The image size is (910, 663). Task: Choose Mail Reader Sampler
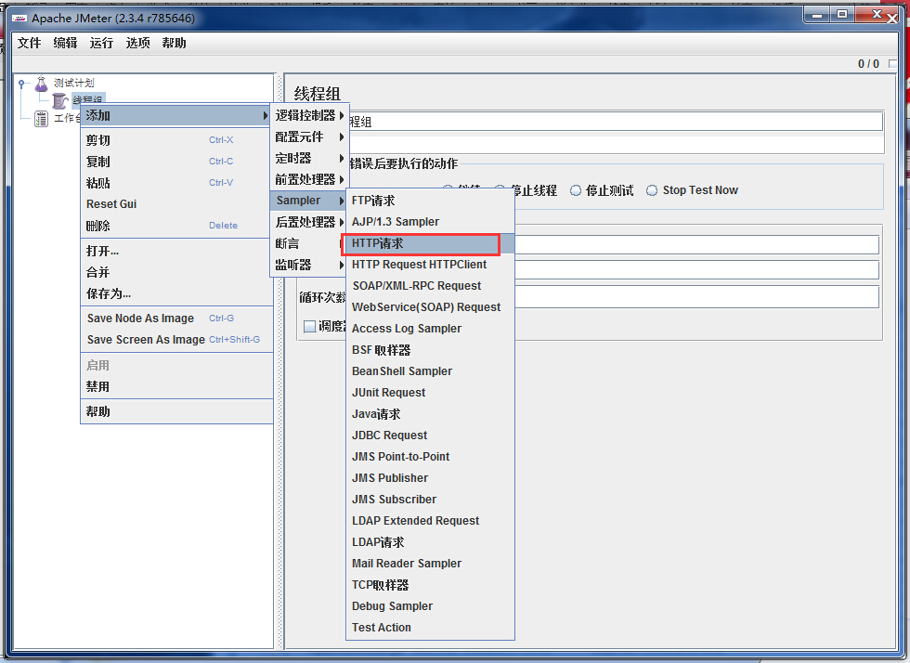pyautogui.click(x=430, y=563)
